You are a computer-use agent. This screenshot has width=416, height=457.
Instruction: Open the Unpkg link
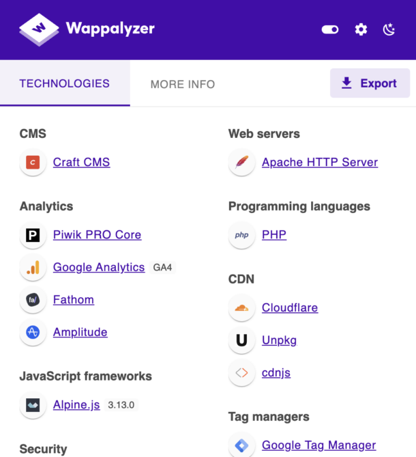(x=280, y=340)
